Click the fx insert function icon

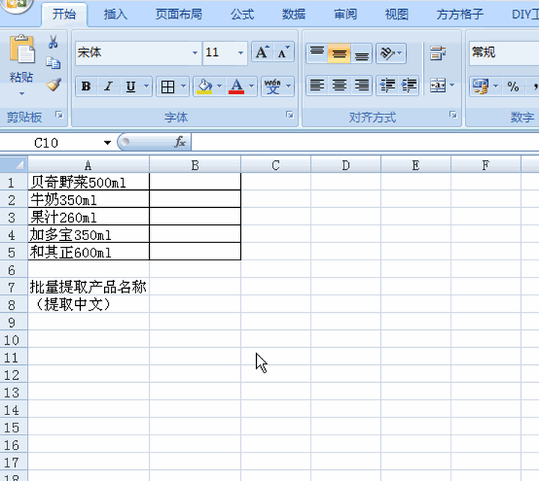click(x=180, y=142)
